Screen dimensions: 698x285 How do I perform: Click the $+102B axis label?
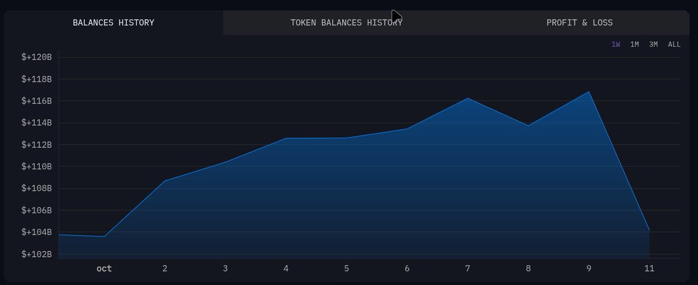click(37, 254)
